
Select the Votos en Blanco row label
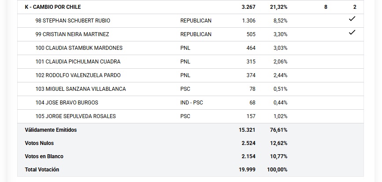[44, 156]
